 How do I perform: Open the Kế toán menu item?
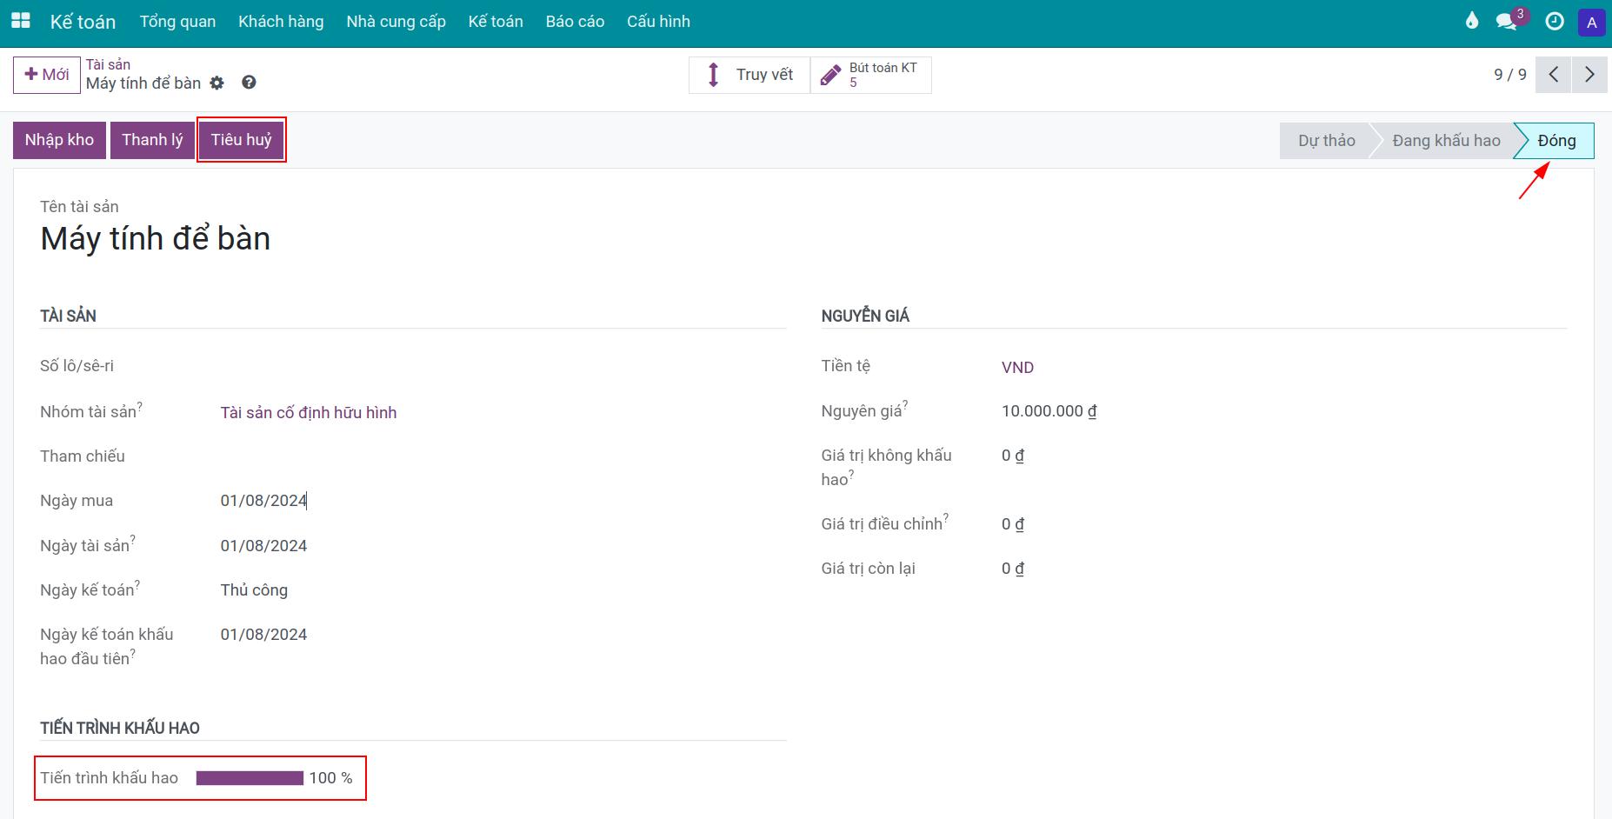point(496,22)
